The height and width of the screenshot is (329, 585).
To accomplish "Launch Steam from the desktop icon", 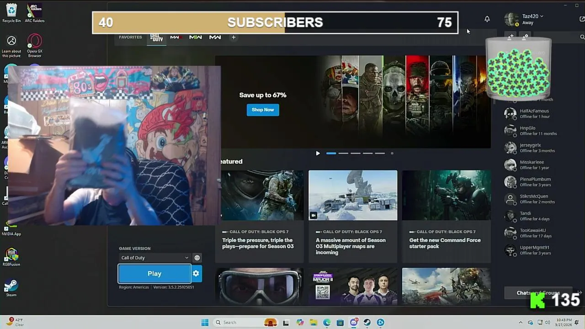I will click(x=11, y=288).
